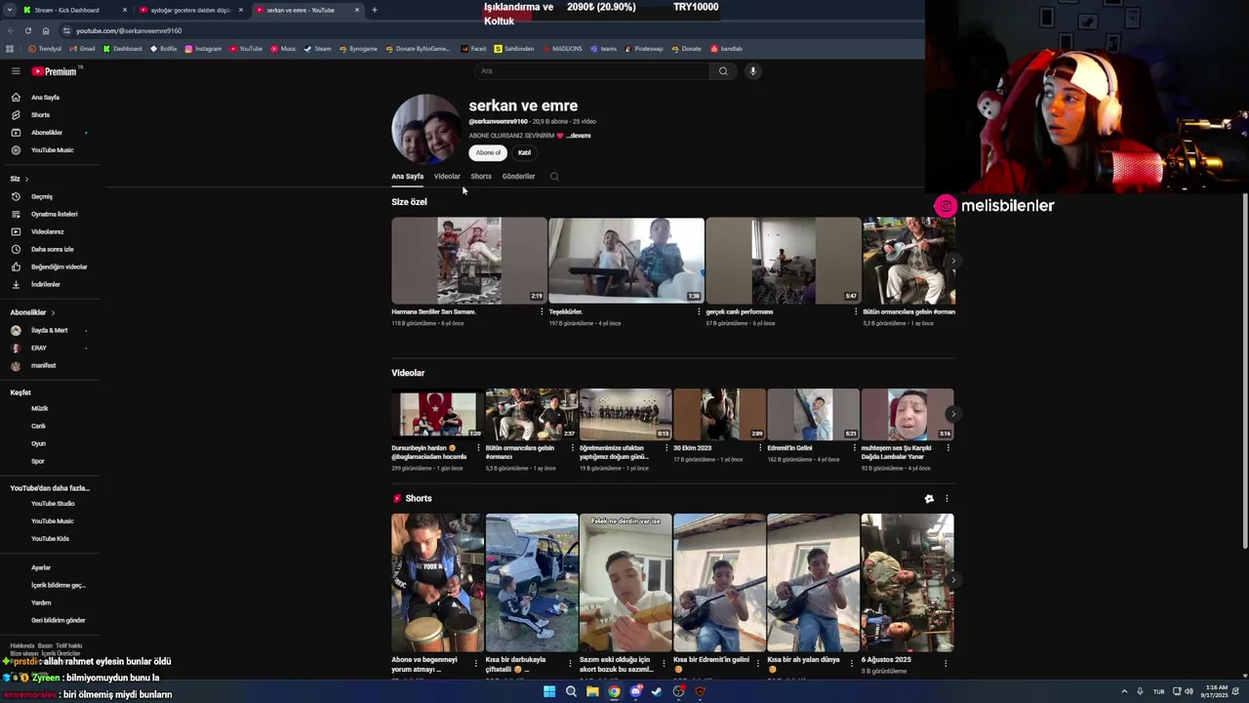The image size is (1249, 703).
Task: Open a new Chrome tab
Action: tap(375, 10)
